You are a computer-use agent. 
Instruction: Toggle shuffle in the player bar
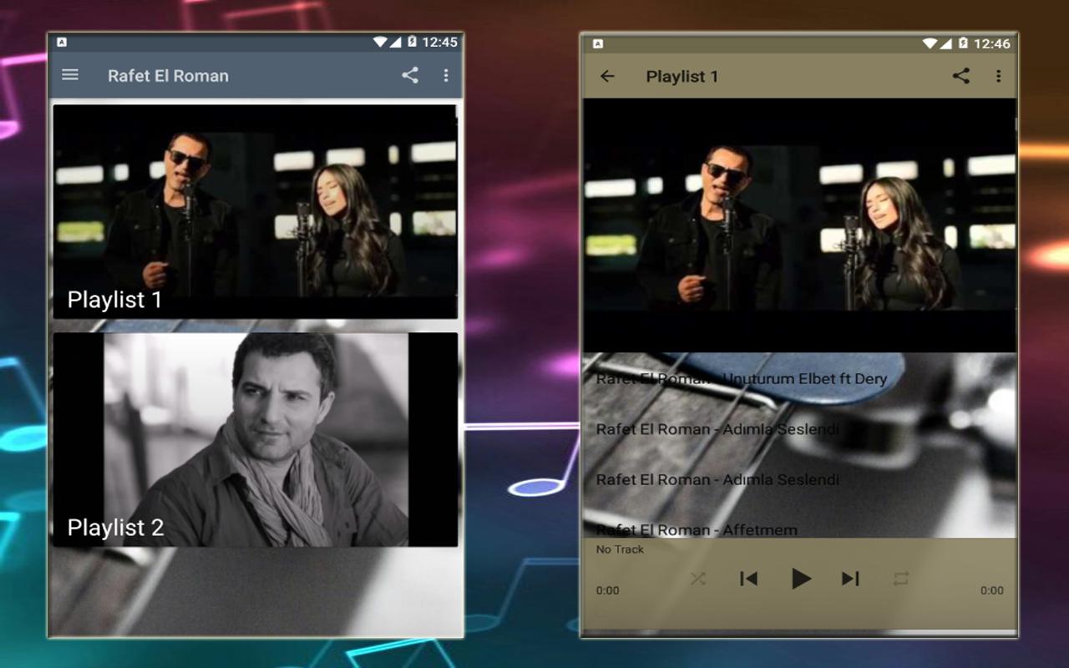(x=698, y=578)
